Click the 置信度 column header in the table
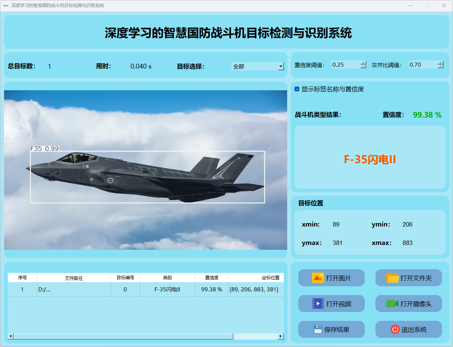This screenshot has width=453, height=347. (x=211, y=278)
